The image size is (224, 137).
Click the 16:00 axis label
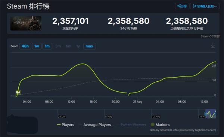93,102
